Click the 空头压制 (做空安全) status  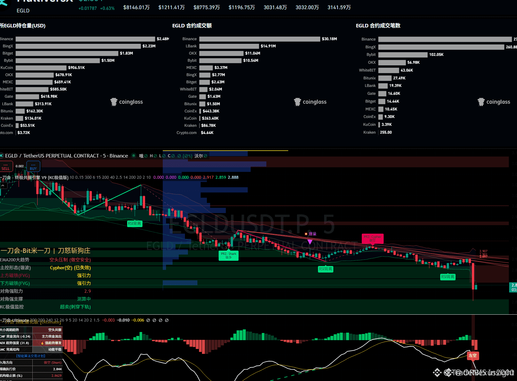(x=70, y=260)
